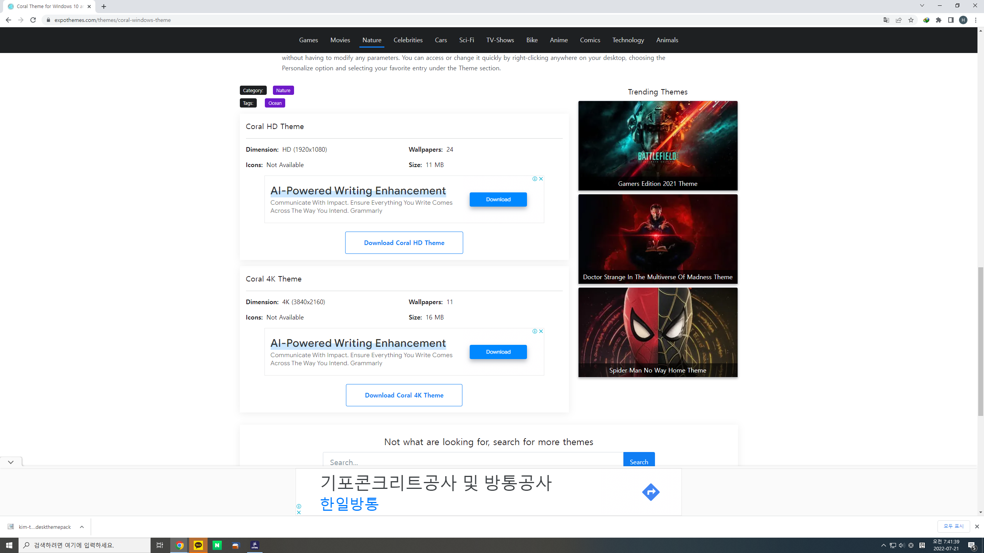This screenshot has width=984, height=553.
Task: Share this page icon in address bar
Action: pos(899,20)
